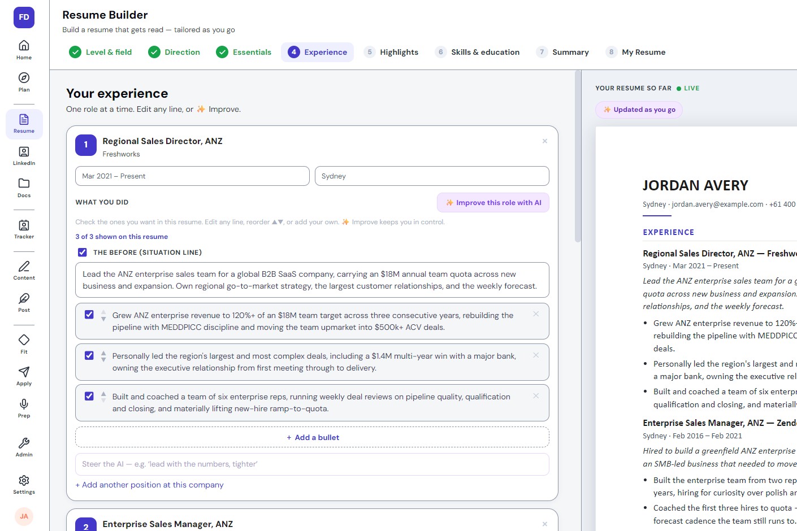Go to the Direction step
The image size is (797, 531).
(174, 52)
